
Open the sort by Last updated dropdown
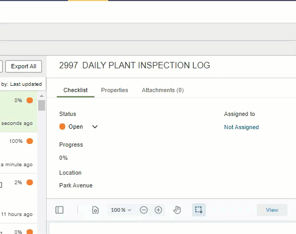[21, 84]
